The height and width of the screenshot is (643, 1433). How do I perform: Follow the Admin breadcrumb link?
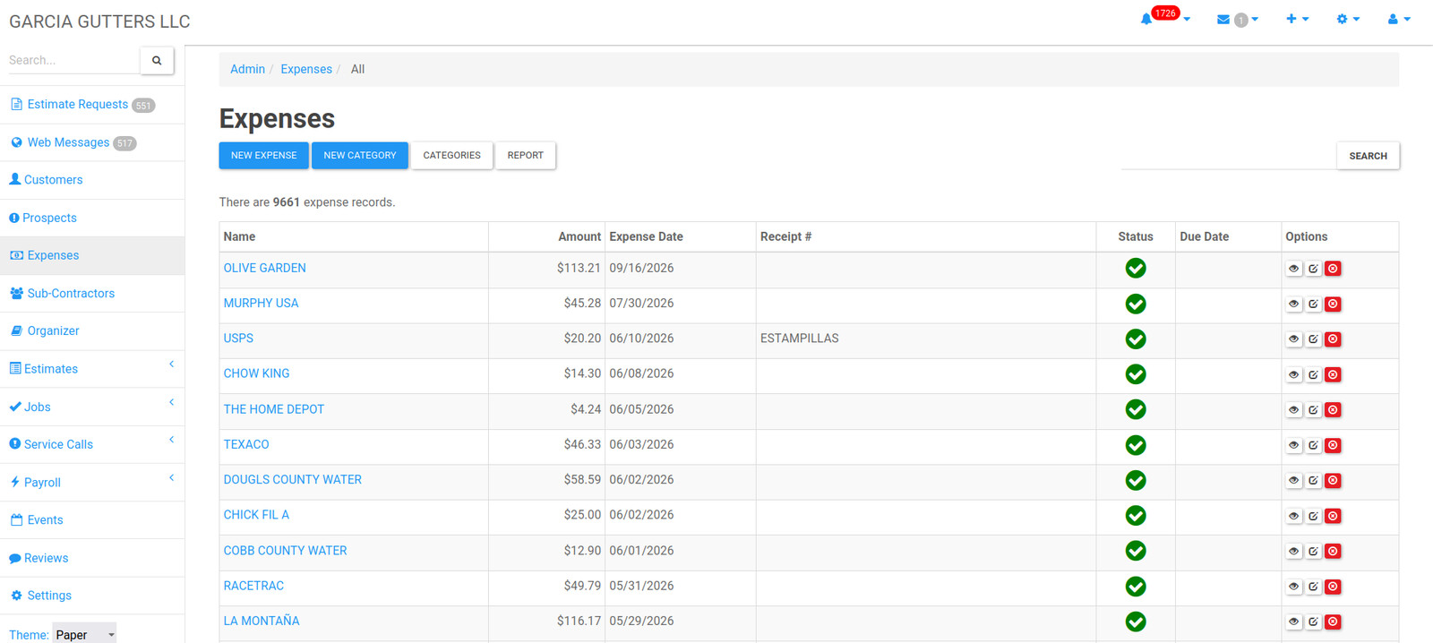coord(247,69)
